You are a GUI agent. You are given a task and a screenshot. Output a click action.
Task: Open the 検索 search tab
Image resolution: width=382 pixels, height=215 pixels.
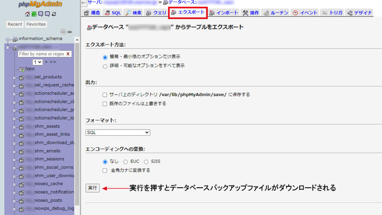(x=133, y=13)
